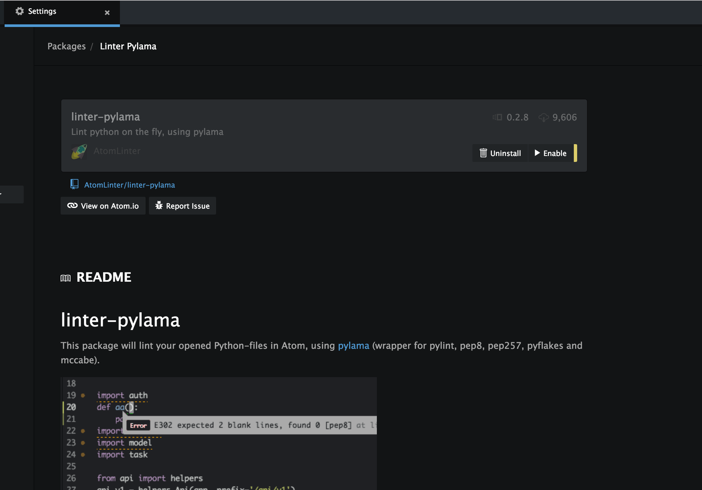Click the README book icon
702x490 pixels.
66,278
